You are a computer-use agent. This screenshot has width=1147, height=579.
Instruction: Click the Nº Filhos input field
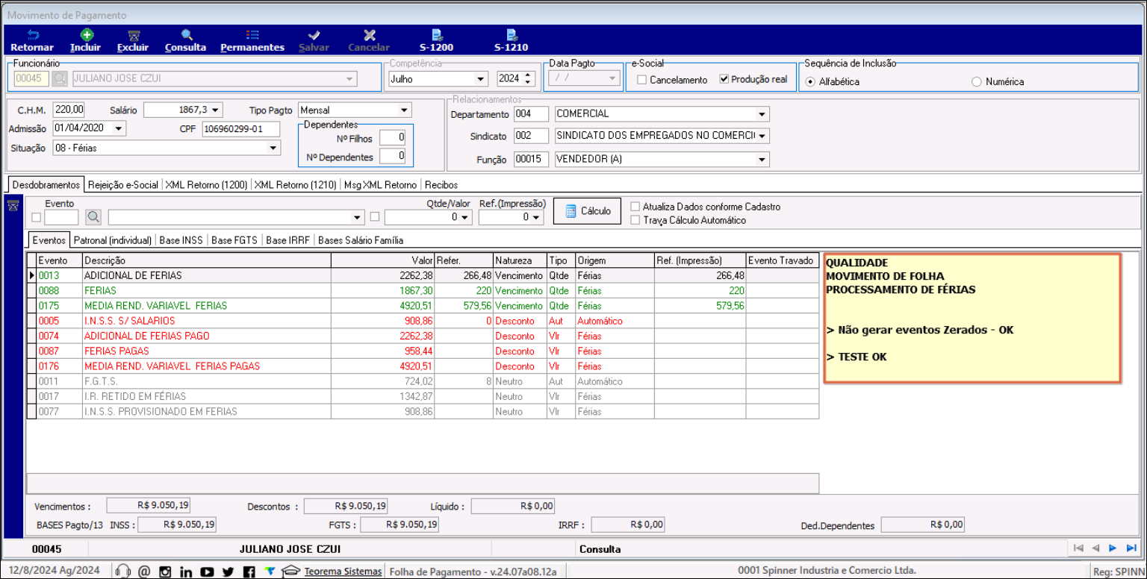(x=393, y=137)
